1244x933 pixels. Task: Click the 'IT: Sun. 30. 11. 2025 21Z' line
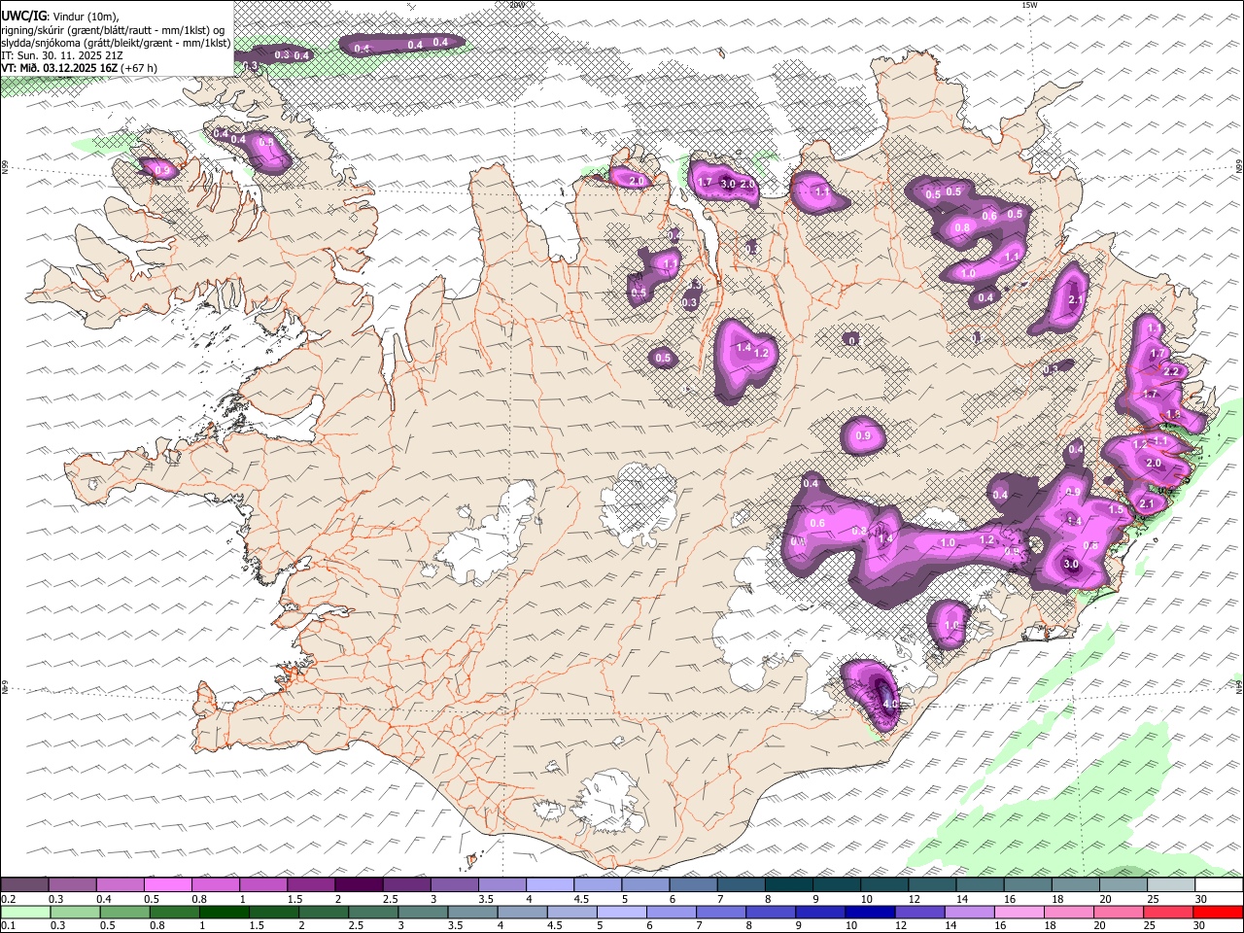pos(62,55)
